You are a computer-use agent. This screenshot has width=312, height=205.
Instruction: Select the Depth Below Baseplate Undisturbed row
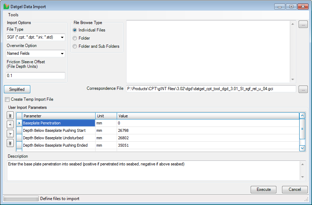coord(58,138)
